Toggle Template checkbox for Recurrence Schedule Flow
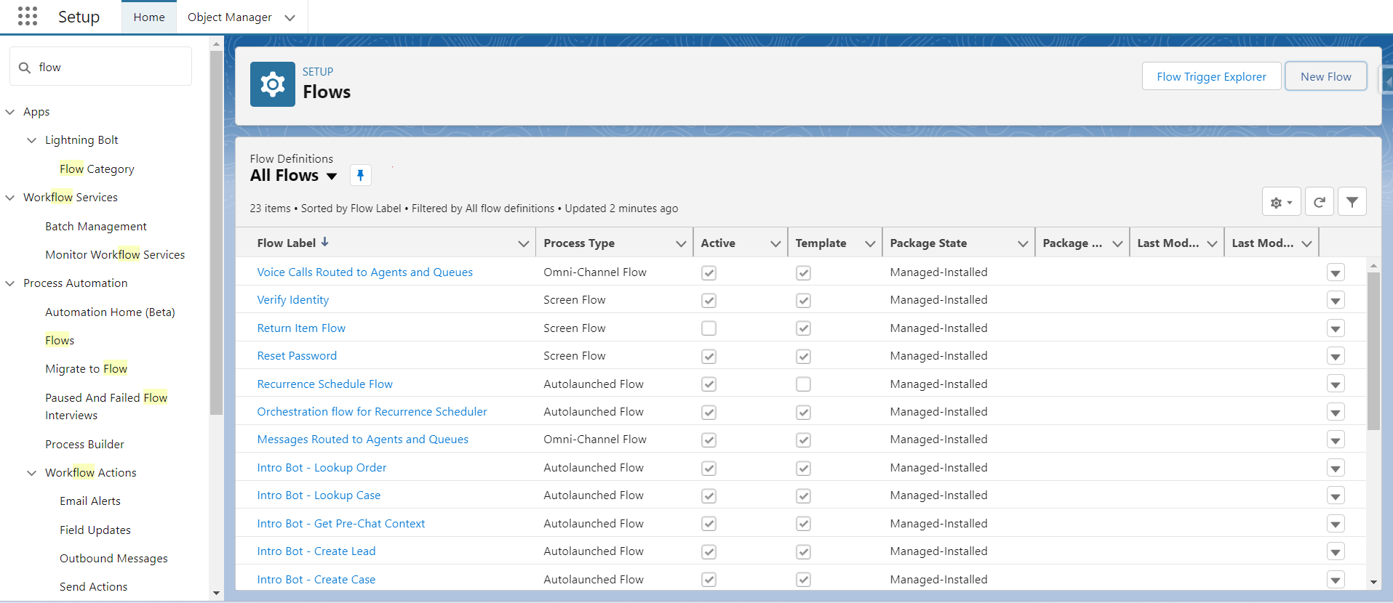The image size is (1393, 603). 803,384
